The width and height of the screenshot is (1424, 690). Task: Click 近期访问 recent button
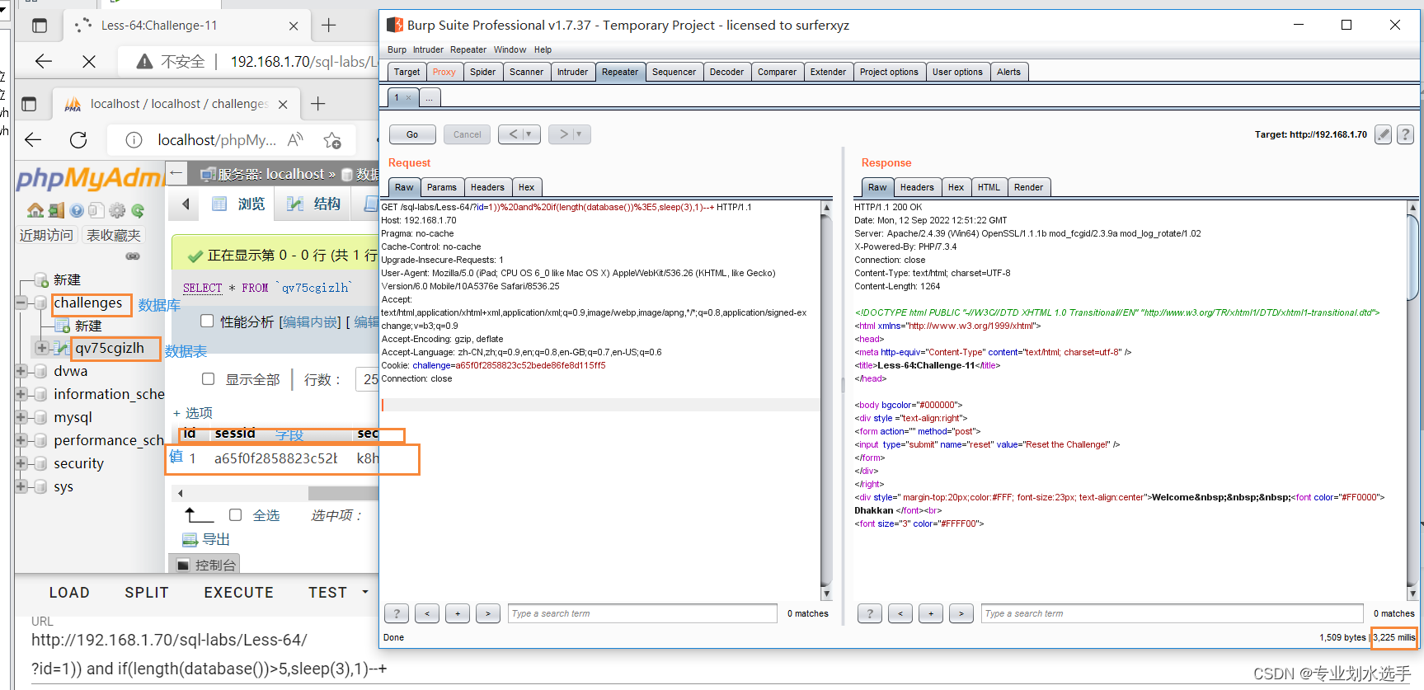pos(46,235)
